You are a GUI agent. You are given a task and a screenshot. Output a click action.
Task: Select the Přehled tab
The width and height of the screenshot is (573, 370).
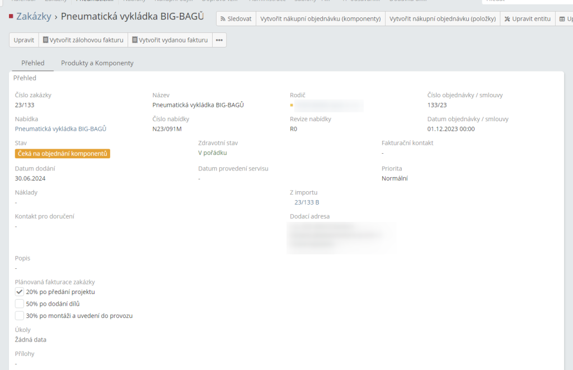pyautogui.click(x=32, y=63)
